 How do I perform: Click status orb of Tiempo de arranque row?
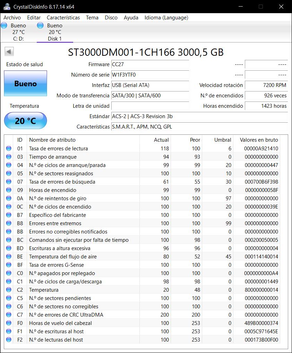(x=9, y=157)
